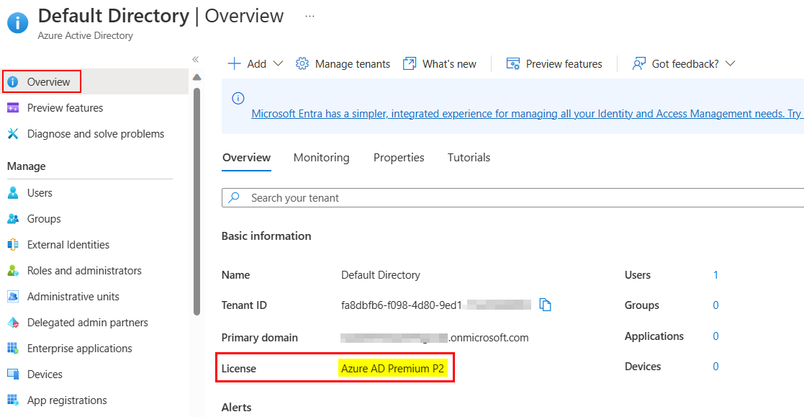Click the Basic information heading
Screen dimensions: 804x417
pyautogui.click(x=266, y=236)
